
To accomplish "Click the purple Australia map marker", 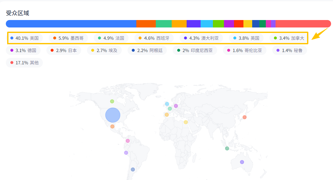I will [x=242, y=162].
